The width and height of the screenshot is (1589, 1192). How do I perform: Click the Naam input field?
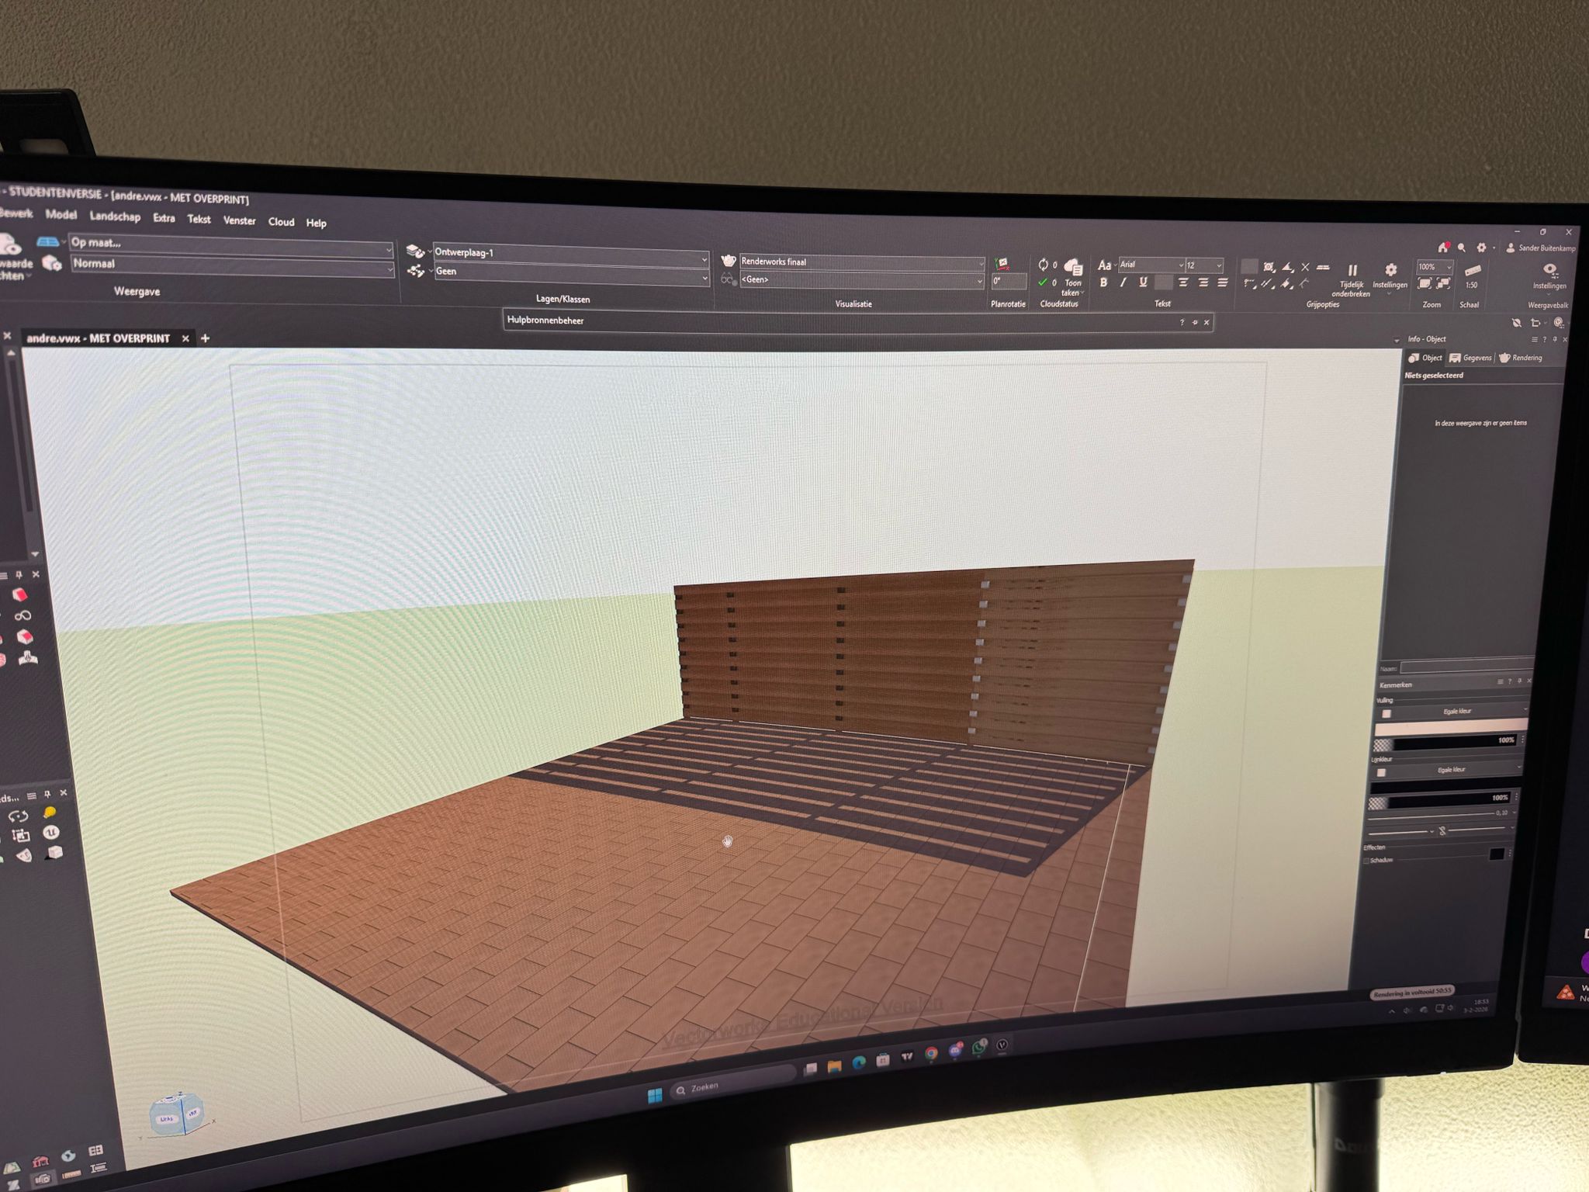point(1467,667)
